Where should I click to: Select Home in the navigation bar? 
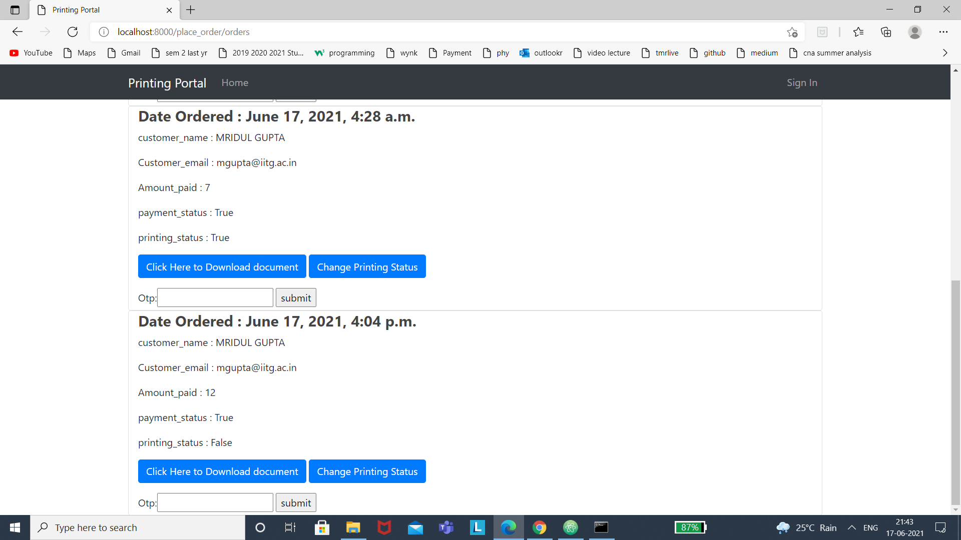coord(235,82)
